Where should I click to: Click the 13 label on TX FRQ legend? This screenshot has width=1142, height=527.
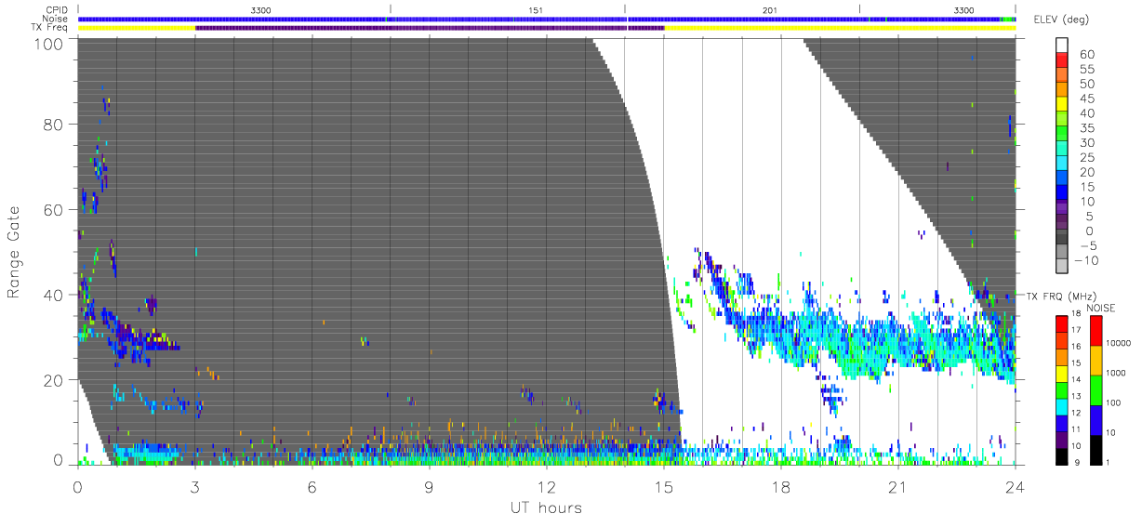pyautogui.click(x=1076, y=396)
